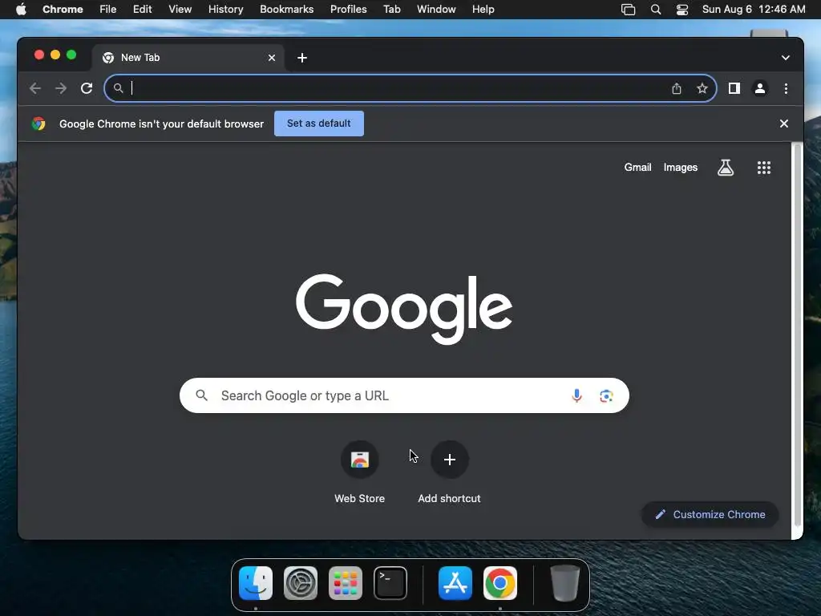Focus the Chrome address bar
This screenshot has height=616, width=821.
click(x=410, y=88)
